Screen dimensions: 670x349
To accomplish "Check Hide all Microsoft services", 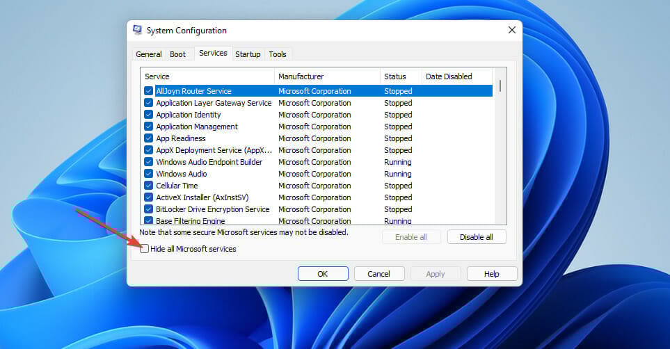I will point(145,249).
